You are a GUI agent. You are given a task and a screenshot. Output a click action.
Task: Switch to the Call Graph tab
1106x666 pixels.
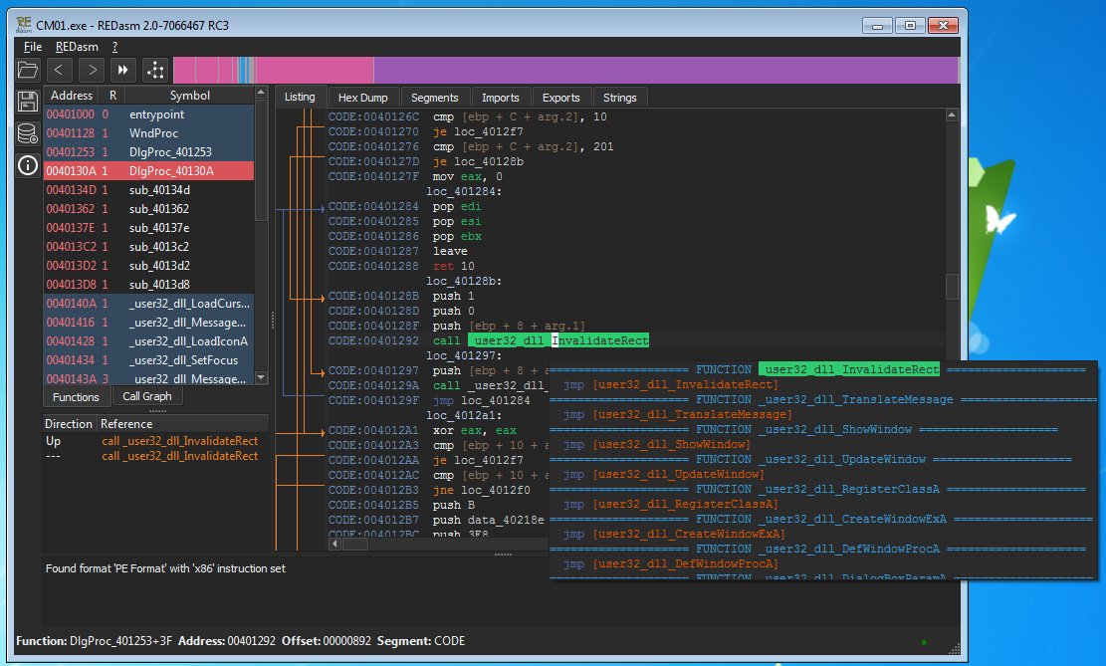tap(146, 396)
